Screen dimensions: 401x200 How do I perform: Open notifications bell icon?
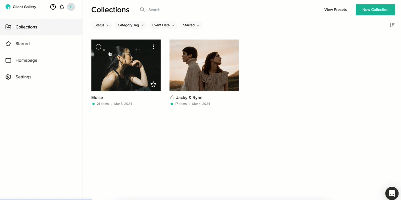(62, 7)
